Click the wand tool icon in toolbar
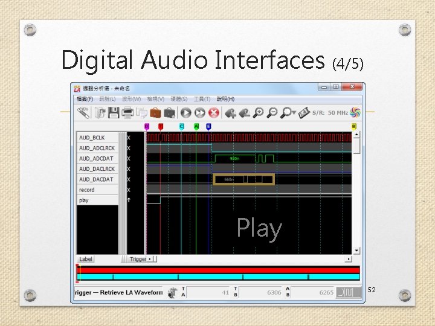Image resolution: width=435 pixels, height=326 pixels. point(83,113)
